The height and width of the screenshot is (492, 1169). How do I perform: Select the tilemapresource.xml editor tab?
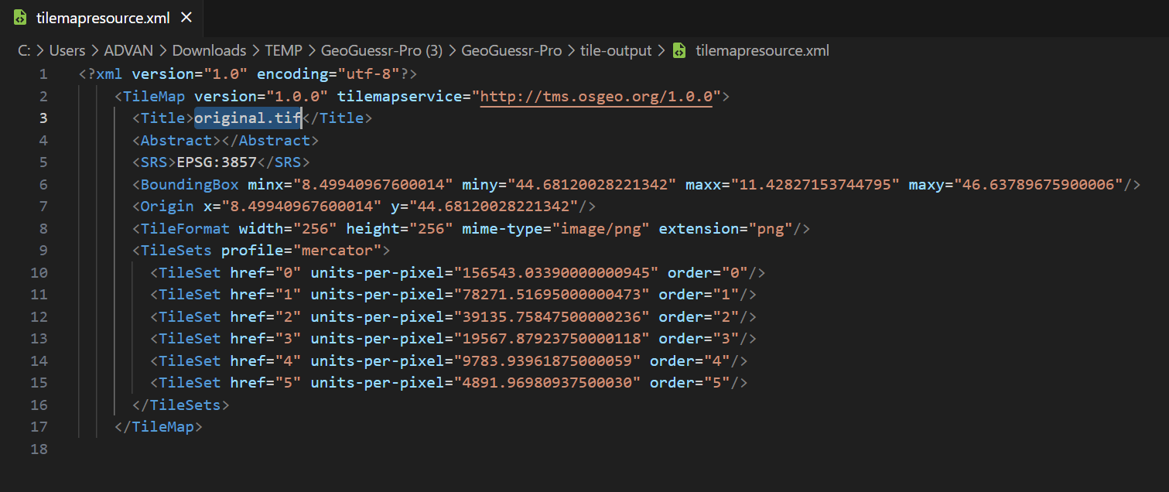point(102,18)
